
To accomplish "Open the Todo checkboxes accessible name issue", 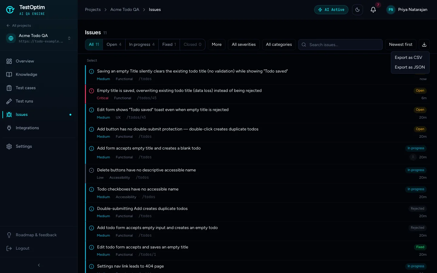I will point(257,193).
